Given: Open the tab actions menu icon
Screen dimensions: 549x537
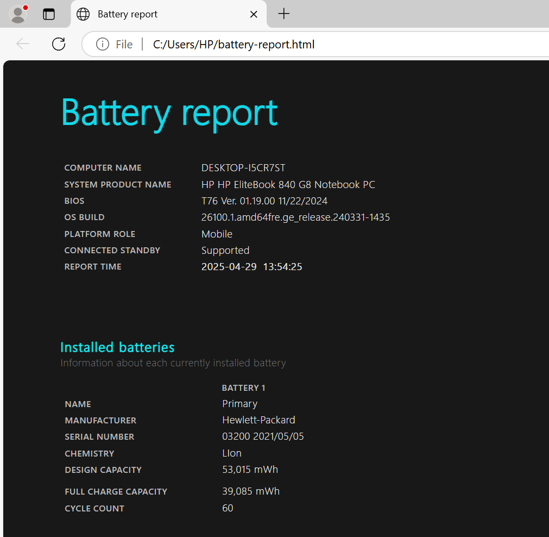Looking at the screenshot, I should point(49,15).
